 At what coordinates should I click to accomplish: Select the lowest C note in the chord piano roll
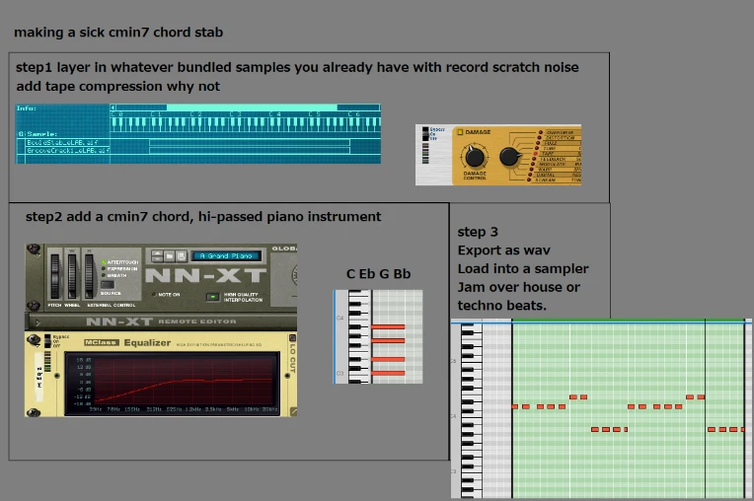click(x=388, y=373)
